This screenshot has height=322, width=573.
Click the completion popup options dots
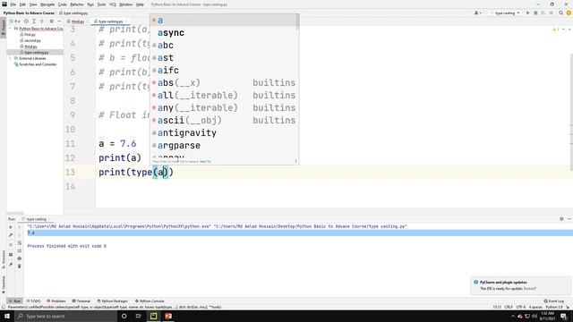[296, 161]
